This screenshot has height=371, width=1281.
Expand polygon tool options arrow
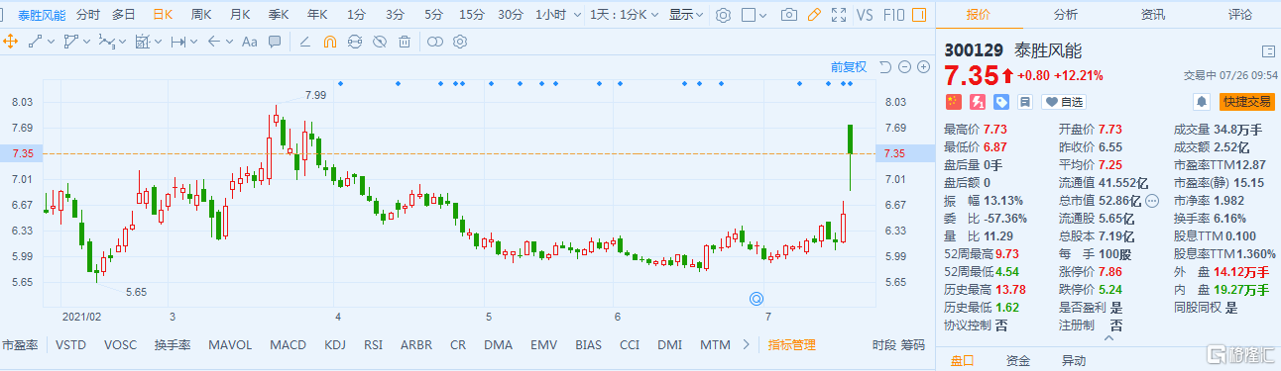tap(86, 42)
